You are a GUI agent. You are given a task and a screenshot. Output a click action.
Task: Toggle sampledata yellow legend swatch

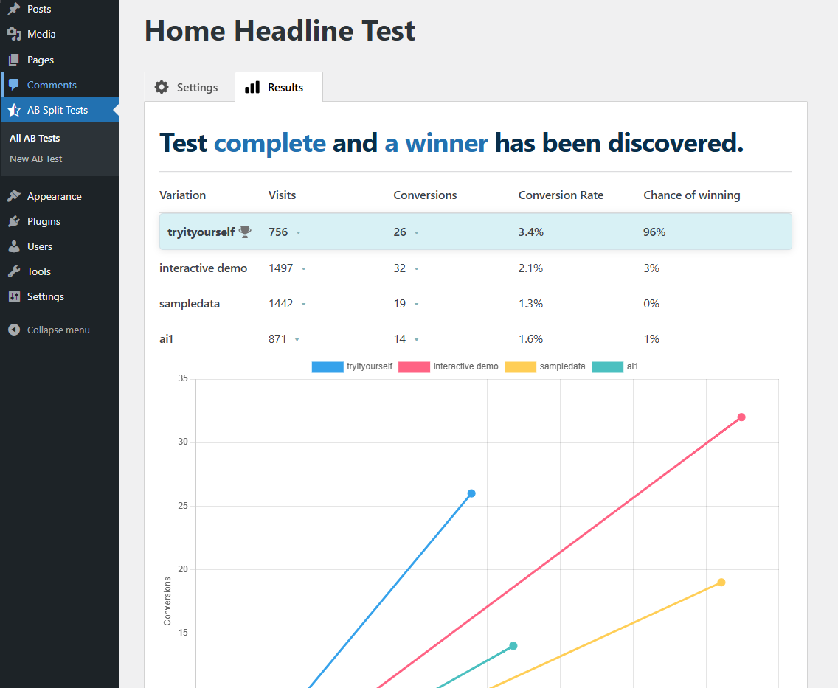click(520, 367)
